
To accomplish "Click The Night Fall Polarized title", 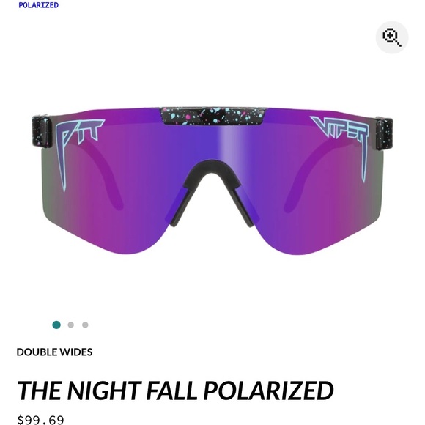I will click(175, 391).
